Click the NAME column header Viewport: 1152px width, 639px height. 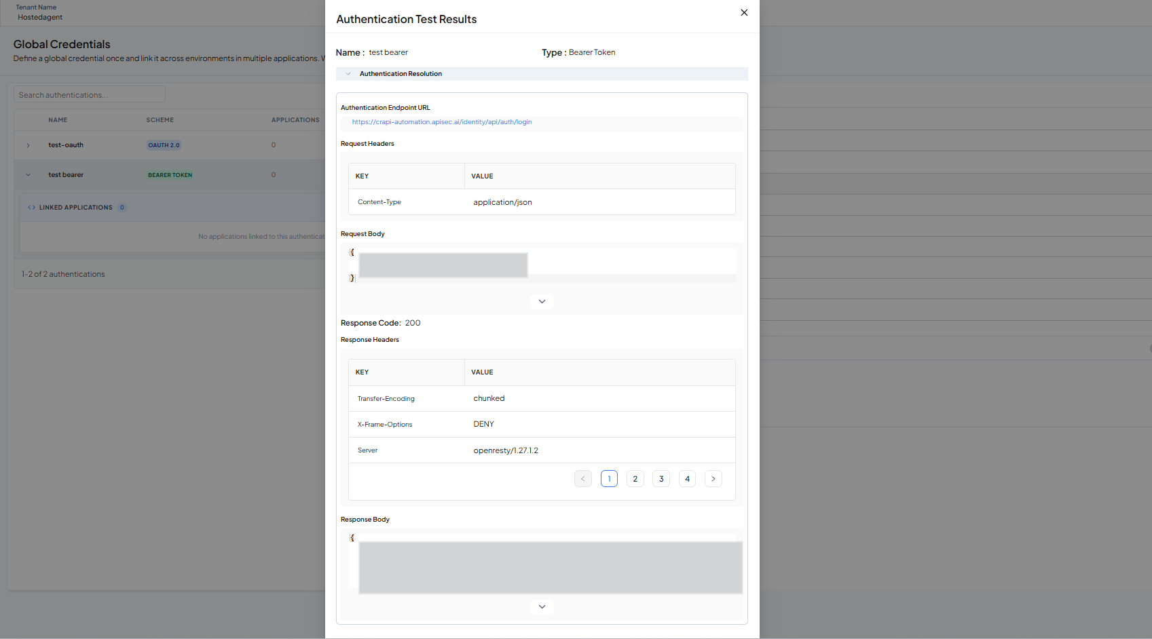[58, 120]
